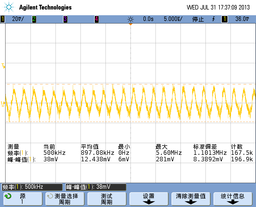Click the 0.0s delay value
Screen dimensions: 256x207
[x=148, y=19]
